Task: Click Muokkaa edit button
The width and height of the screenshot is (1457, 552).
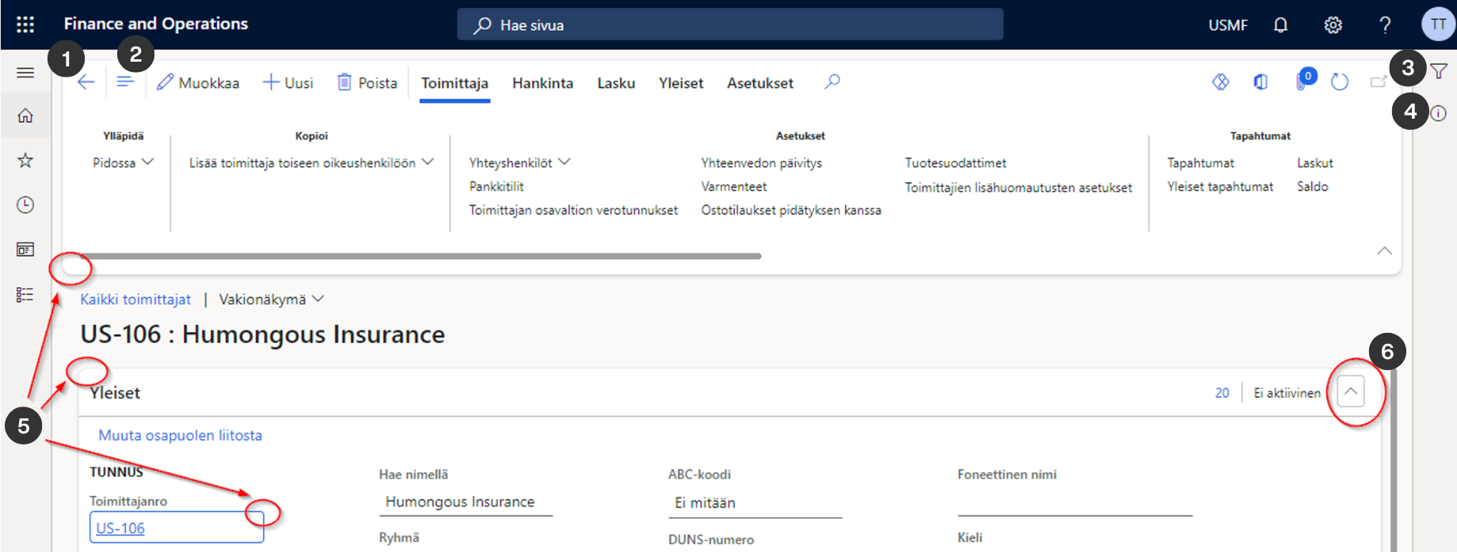Action: click(198, 82)
